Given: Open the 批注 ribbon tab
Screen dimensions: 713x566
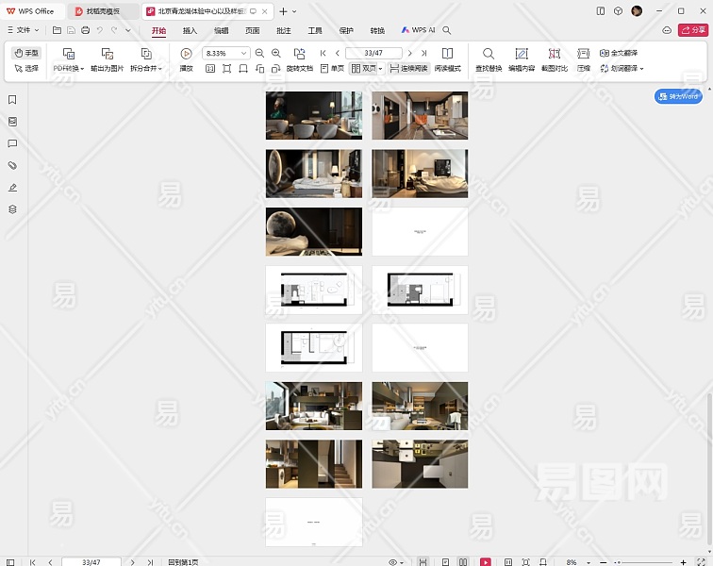Looking at the screenshot, I should (283, 30).
